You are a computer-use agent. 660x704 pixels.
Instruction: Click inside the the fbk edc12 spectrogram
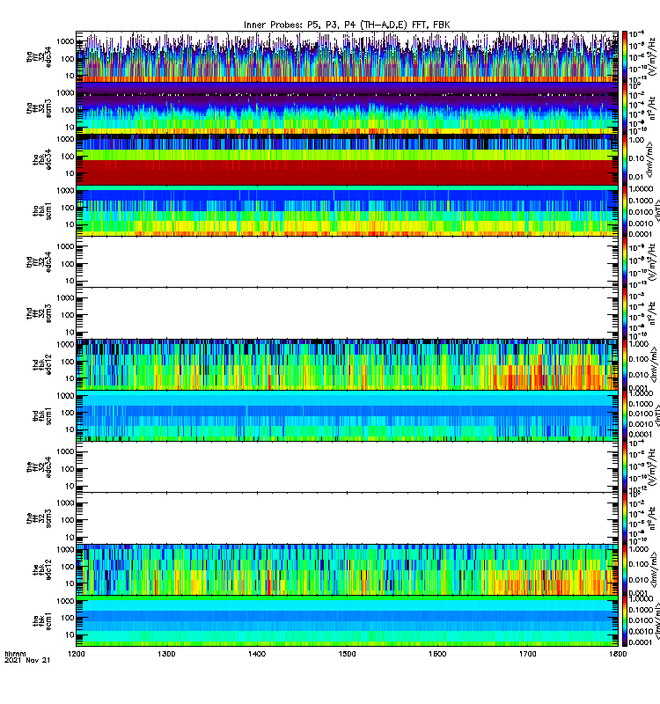(347, 570)
